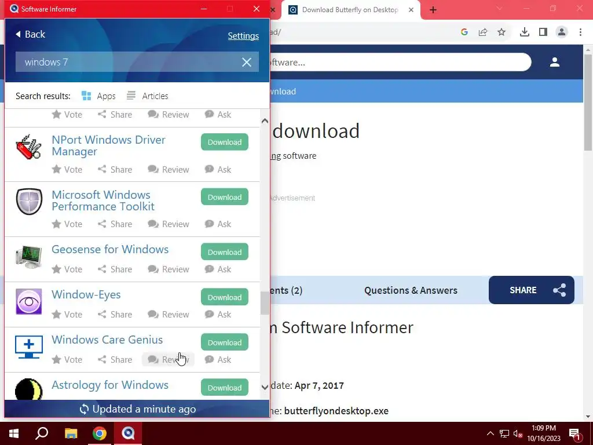Clear the search field with X icon
The height and width of the screenshot is (445, 593).
point(247,62)
